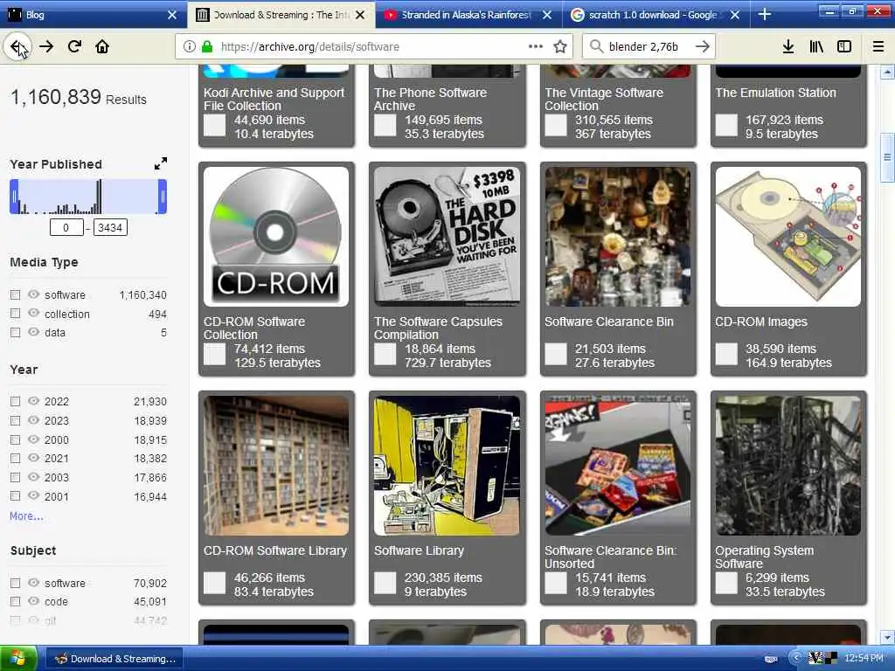The image size is (895, 671).
Task: Close the Stranded in Alaska's Rainforest tab
Action: [547, 15]
